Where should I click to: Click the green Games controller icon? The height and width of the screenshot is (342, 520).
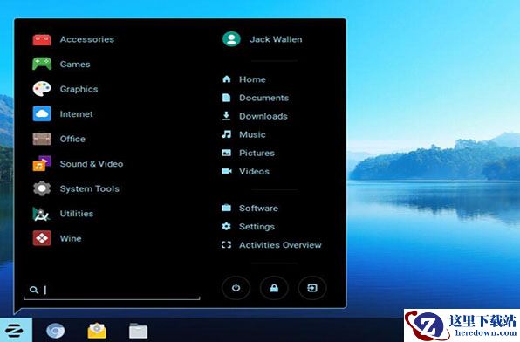point(42,64)
